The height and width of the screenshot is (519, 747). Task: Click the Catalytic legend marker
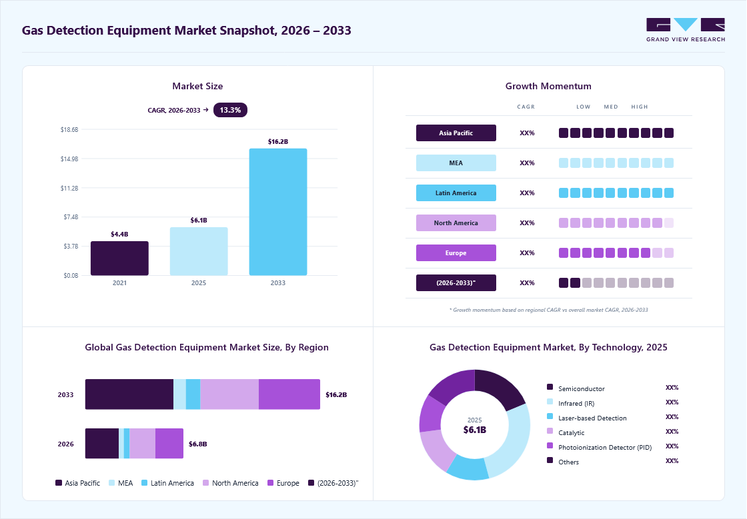coord(550,432)
